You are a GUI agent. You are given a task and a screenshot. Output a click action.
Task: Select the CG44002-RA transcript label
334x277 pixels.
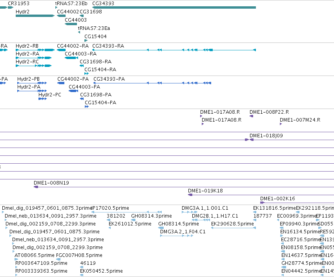73,46
